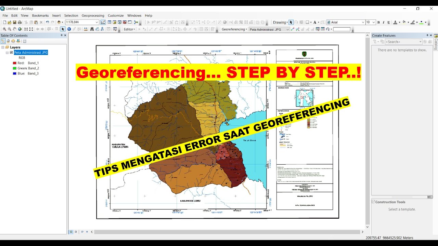Open the georeferencing View Link Table

click(x=323, y=29)
